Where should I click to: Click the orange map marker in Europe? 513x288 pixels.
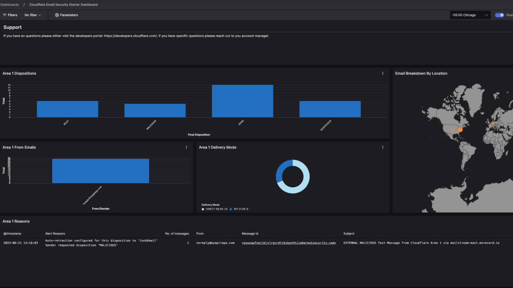[493, 124]
